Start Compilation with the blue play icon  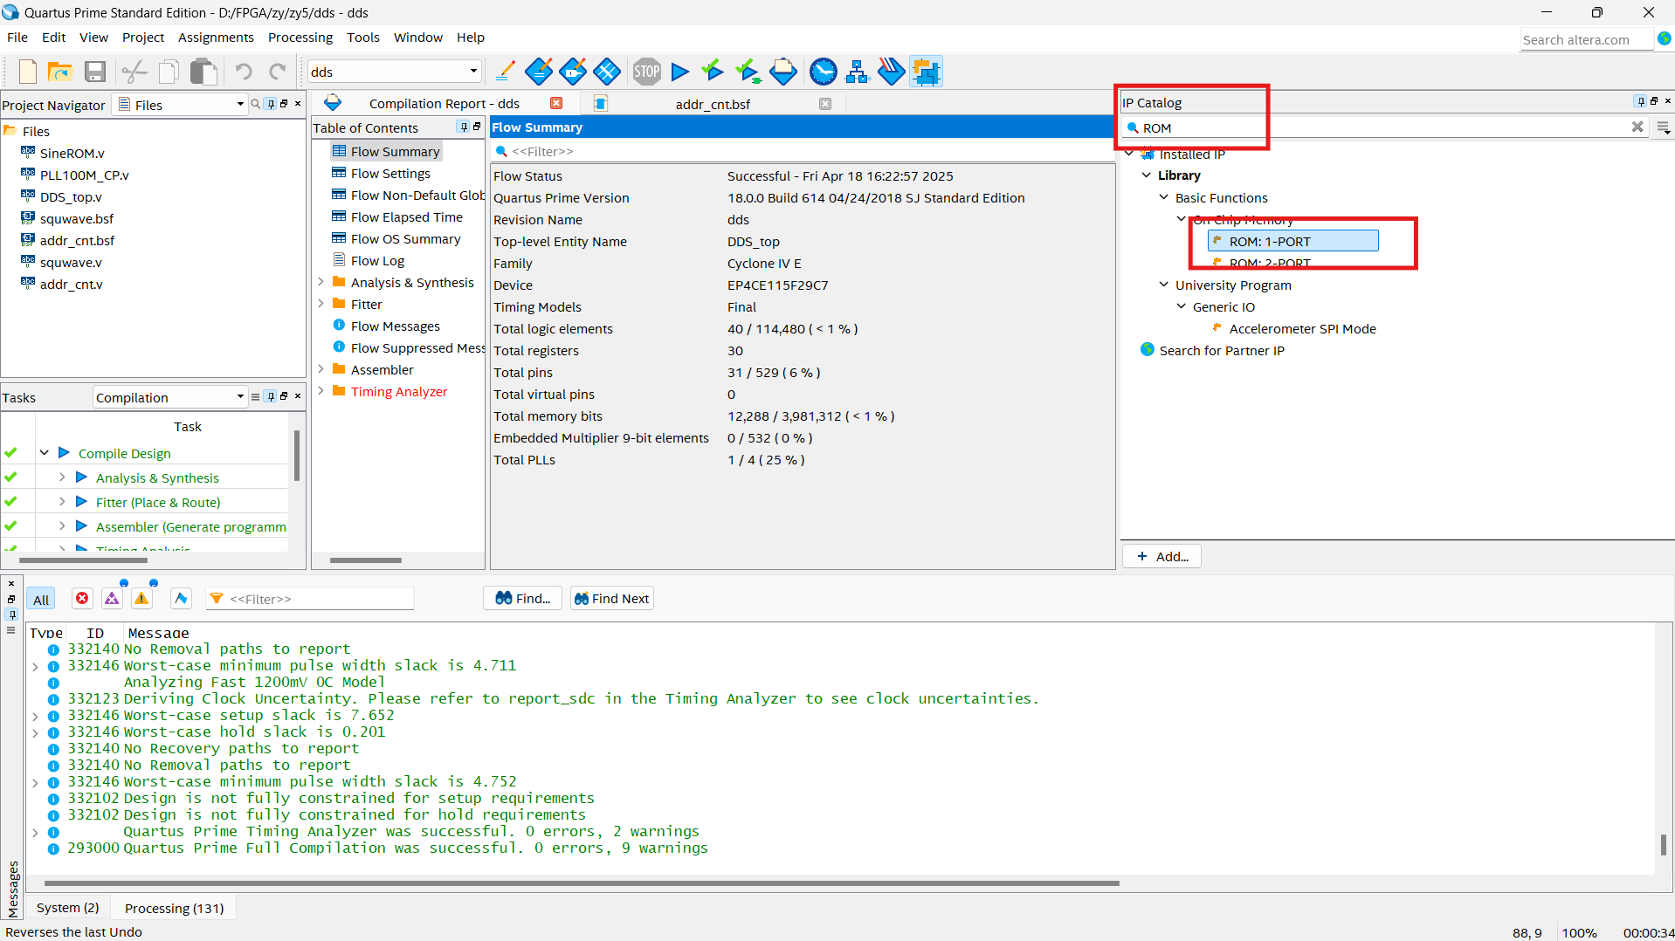tap(680, 72)
